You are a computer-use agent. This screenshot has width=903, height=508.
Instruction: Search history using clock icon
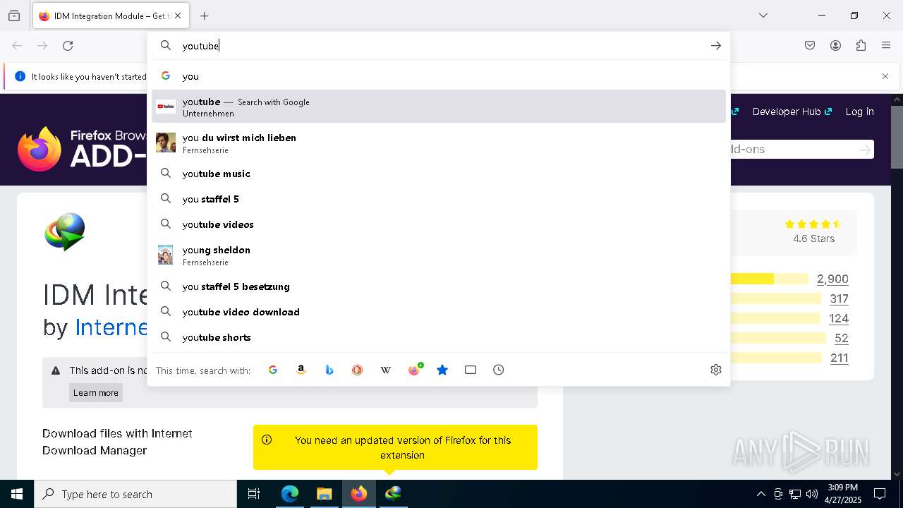click(499, 370)
